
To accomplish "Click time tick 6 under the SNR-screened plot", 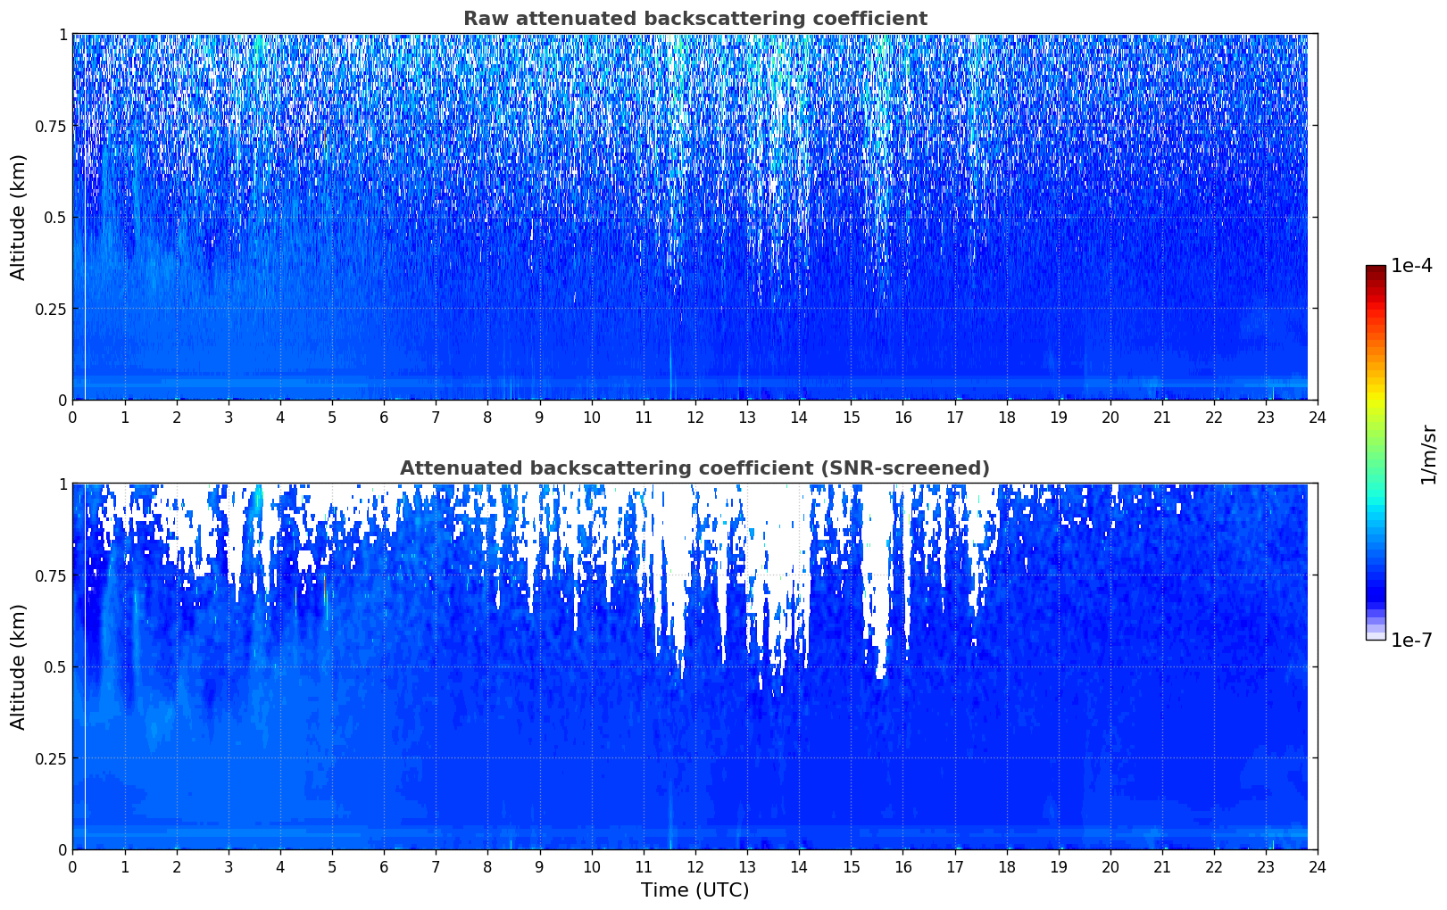I will coord(384,866).
